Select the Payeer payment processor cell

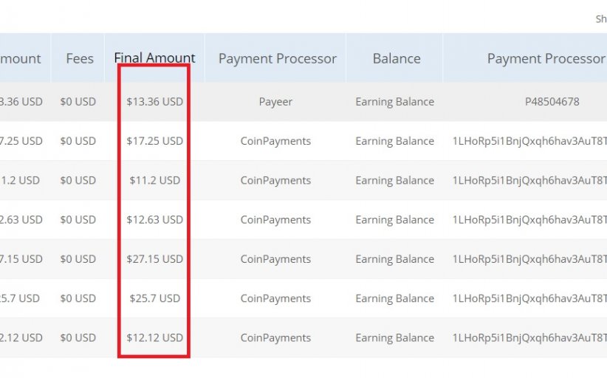[275, 102]
